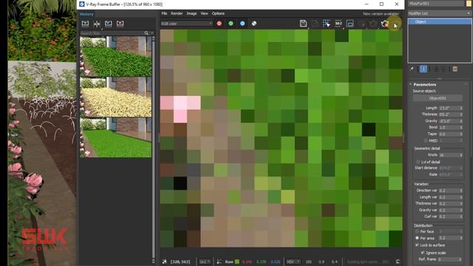Select the Per face radio button
Image resolution: width=473 pixels, height=266 pixels.
417,231
